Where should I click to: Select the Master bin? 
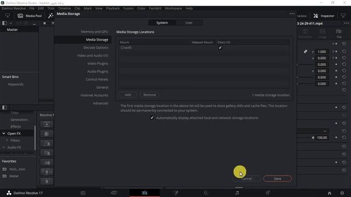[x=12, y=30]
